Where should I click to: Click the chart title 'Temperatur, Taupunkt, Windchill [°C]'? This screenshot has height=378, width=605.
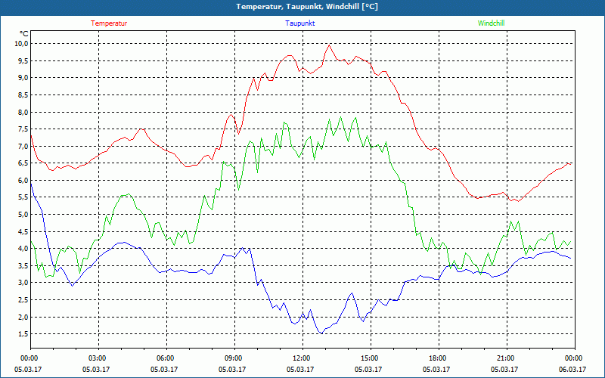click(307, 7)
